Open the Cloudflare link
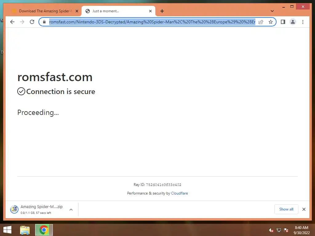Image resolution: width=315 pixels, height=236 pixels. coord(179,193)
